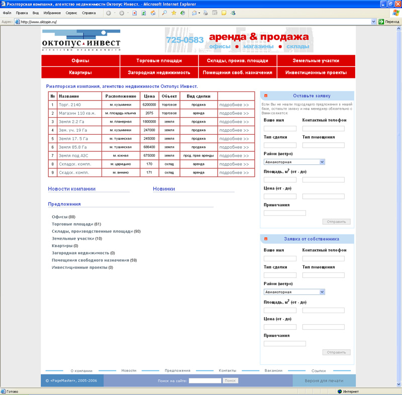Open the Файл menu
Screen dimensions: 402x395
(7, 13)
